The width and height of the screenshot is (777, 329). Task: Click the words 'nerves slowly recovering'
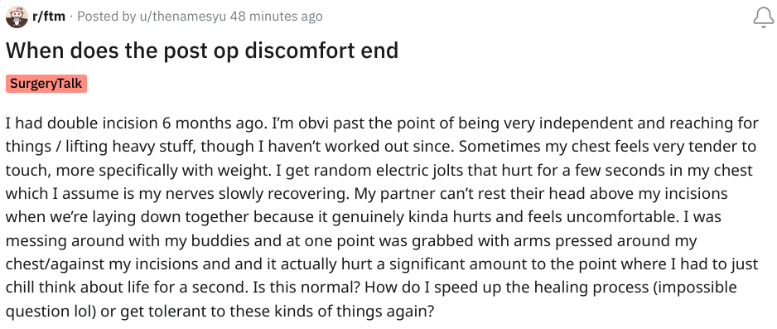[270, 194]
